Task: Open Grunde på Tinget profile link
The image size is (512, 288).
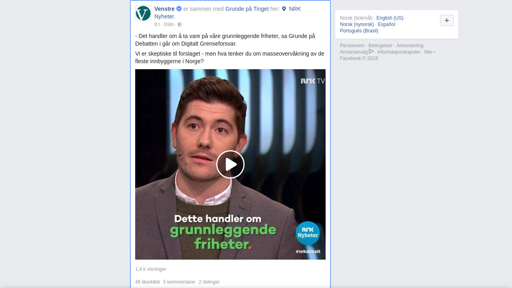Action: click(247, 9)
